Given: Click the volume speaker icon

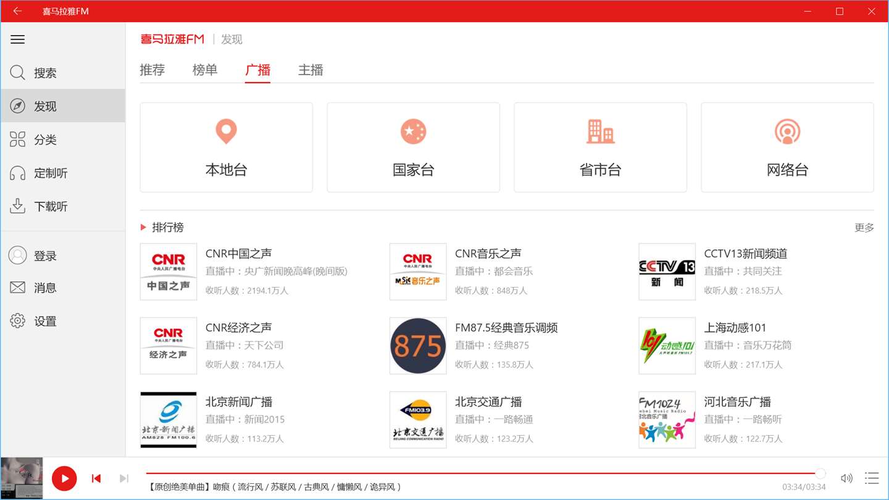Looking at the screenshot, I should [846, 478].
